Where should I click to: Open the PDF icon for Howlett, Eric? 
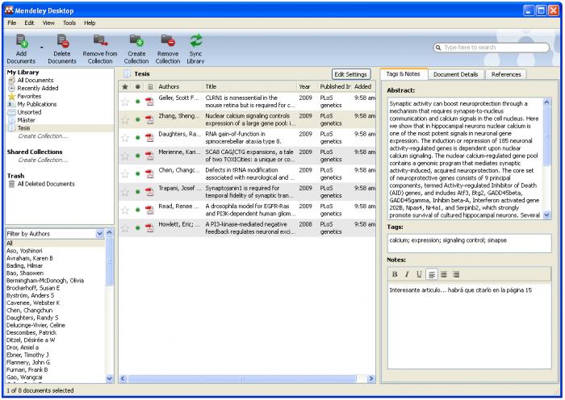149,227
